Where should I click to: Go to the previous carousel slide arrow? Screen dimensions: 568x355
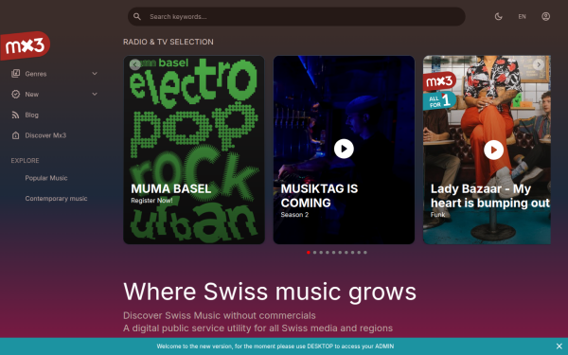pyautogui.click(x=134, y=64)
